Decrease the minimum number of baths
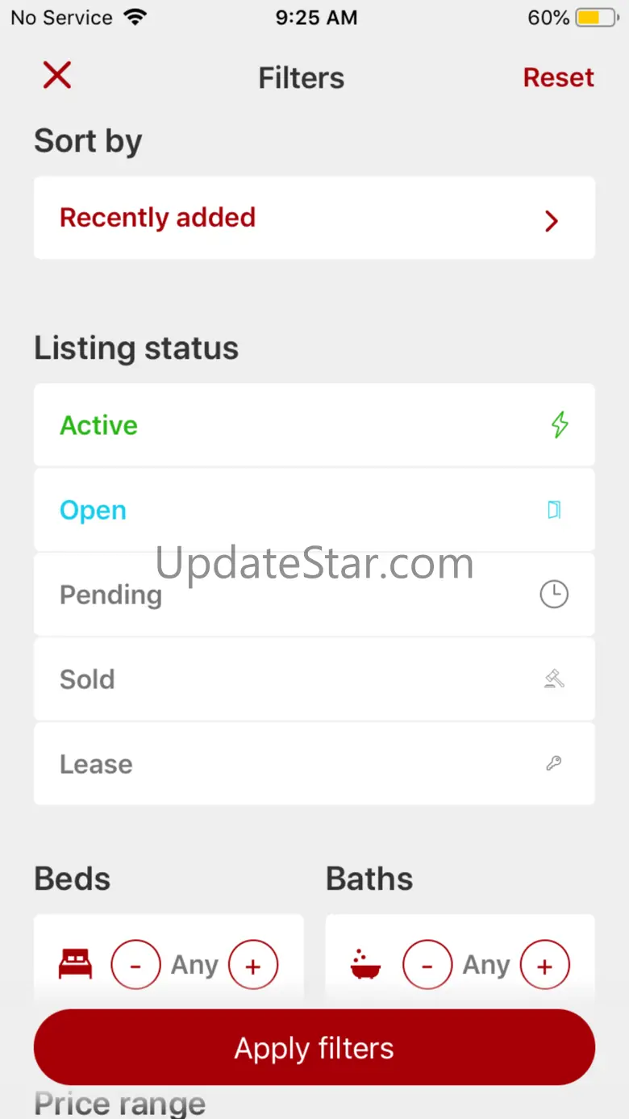Screen dimensions: 629x1119 (x=427, y=964)
